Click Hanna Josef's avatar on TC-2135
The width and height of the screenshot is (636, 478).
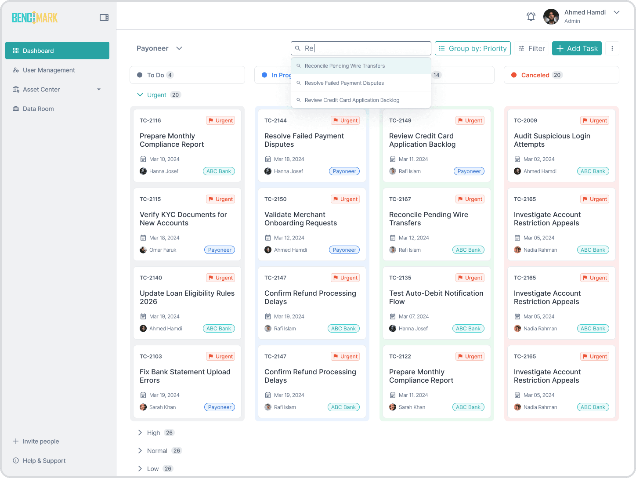pyautogui.click(x=393, y=329)
